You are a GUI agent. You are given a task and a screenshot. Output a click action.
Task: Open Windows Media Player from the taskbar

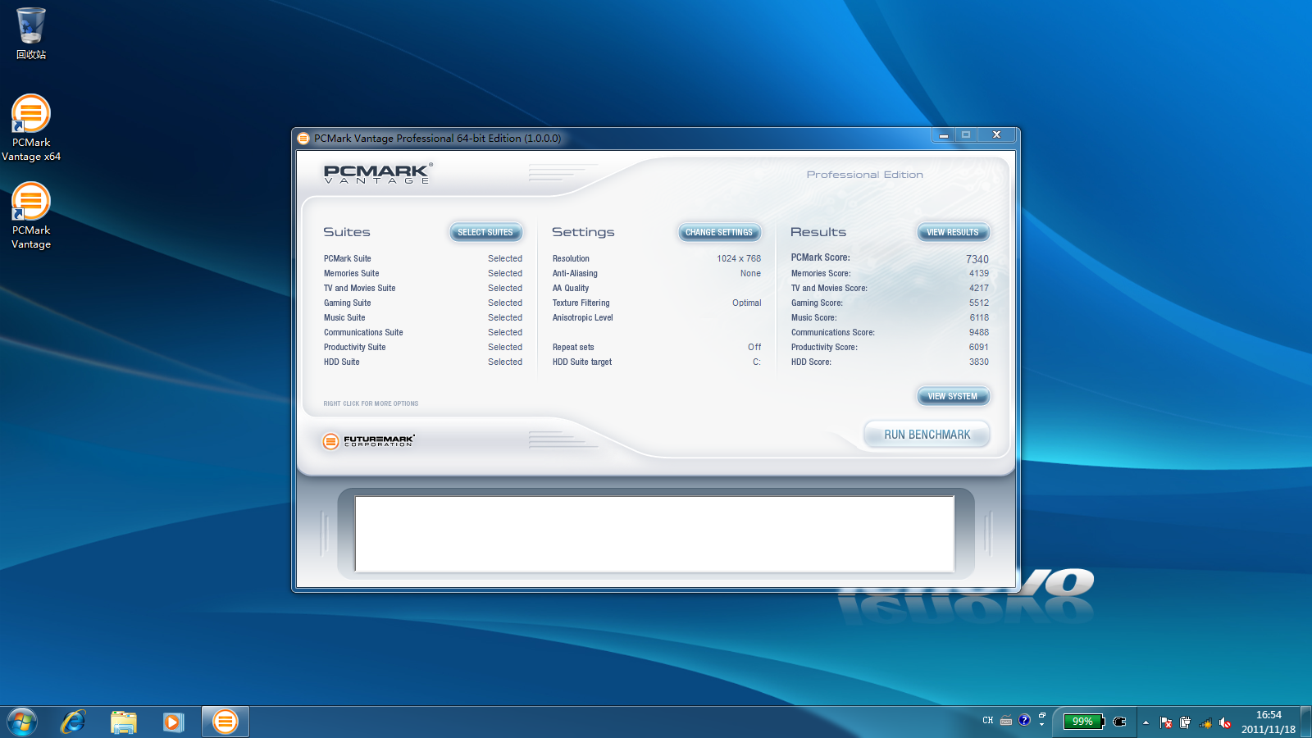tap(174, 722)
